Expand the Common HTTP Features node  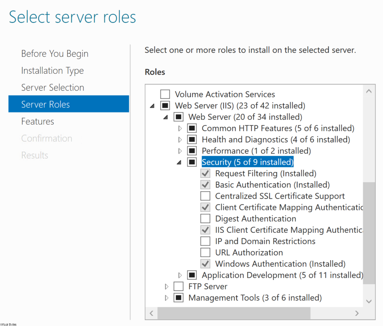(180, 128)
